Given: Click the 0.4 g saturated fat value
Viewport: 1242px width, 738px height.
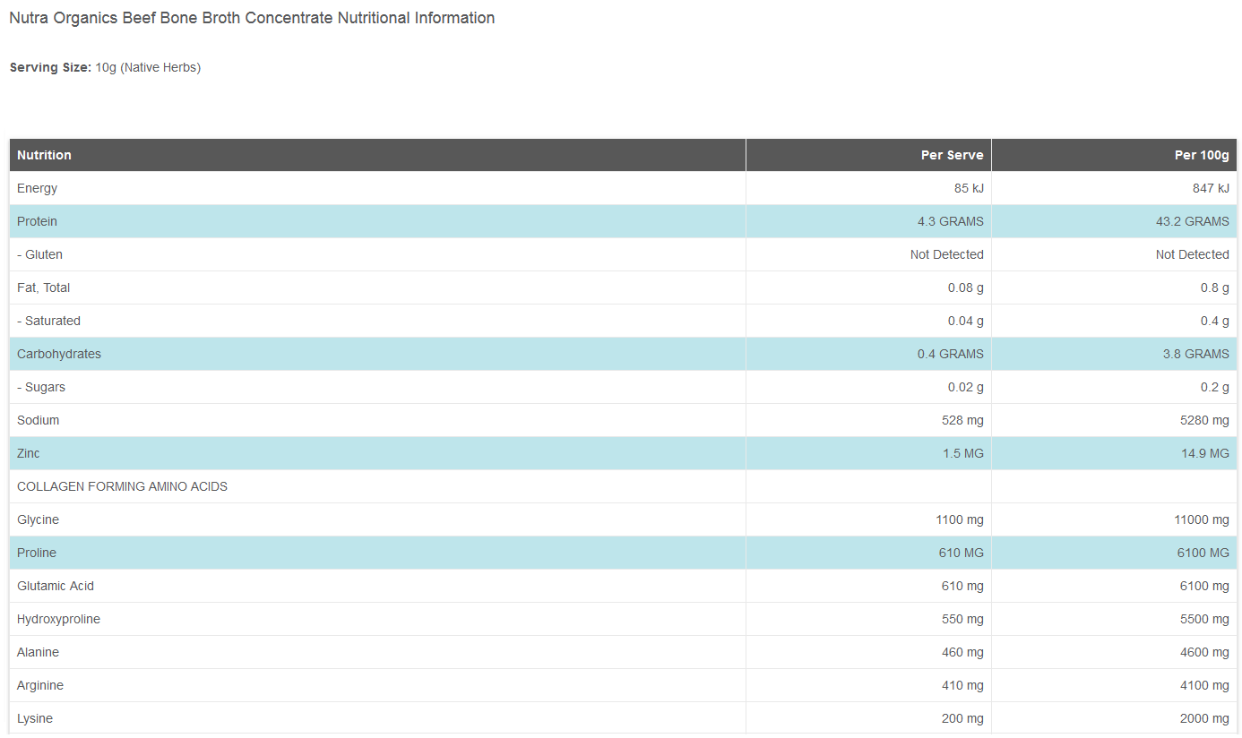Looking at the screenshot, I should 1214,321.
